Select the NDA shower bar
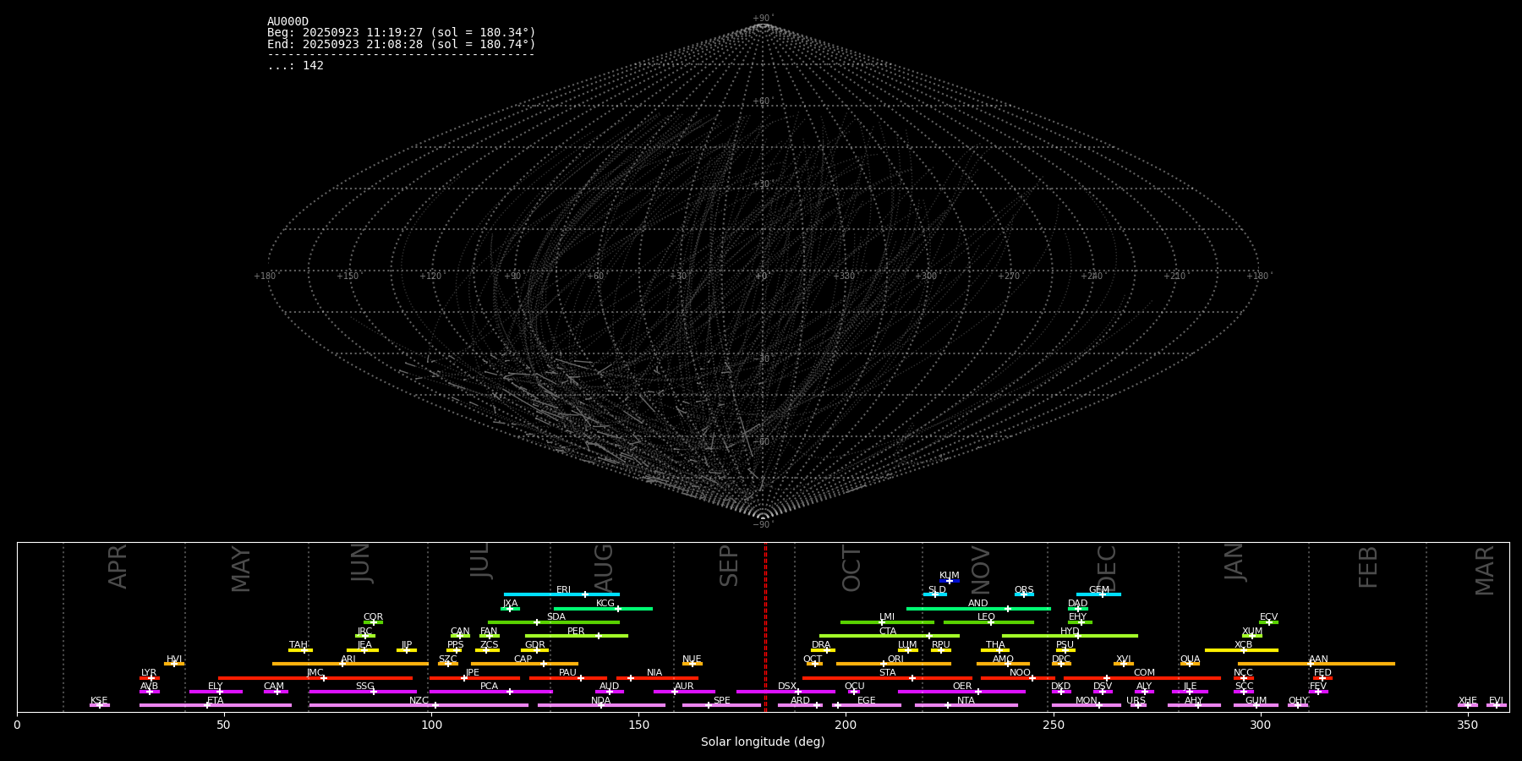 [601, 705]
